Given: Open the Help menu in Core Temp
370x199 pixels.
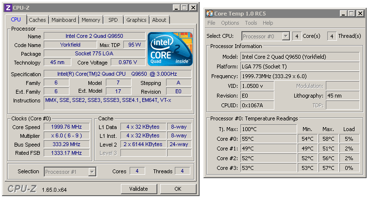Looking at the screenshot, I should point(268,23).
